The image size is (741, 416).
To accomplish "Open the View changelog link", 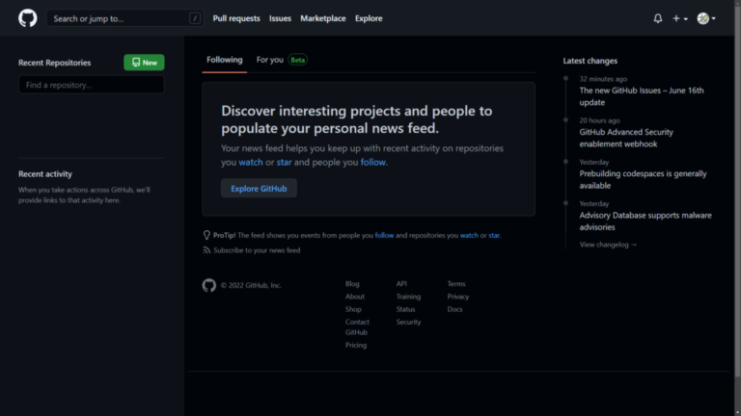I will click(x=608, y=245).
